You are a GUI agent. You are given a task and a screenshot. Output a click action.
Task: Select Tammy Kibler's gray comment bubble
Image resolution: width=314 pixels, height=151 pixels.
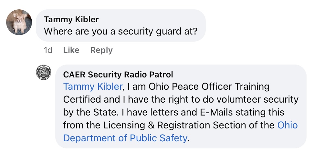click(x=121, y=25)
